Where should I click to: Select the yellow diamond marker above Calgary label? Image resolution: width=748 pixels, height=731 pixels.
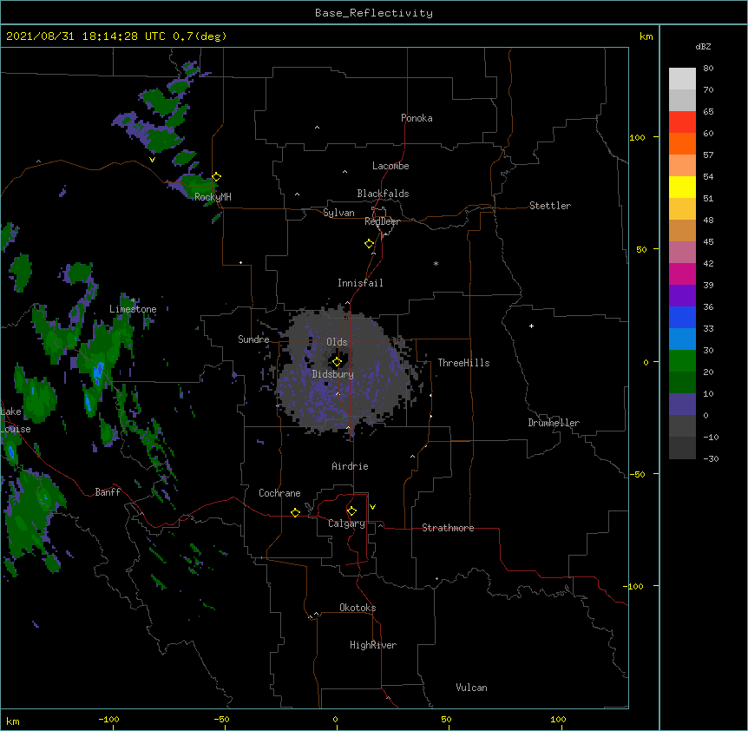[x=351, y=511]
